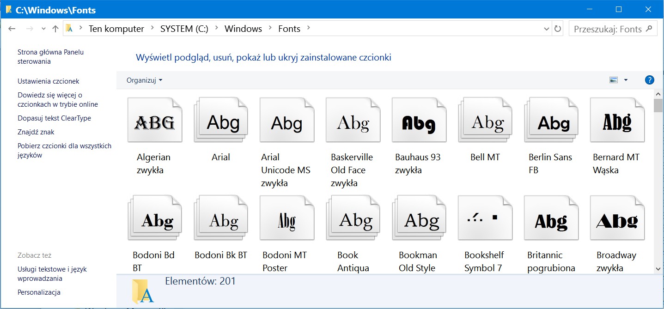Expand the chevron after SYSTEM (C:)
This screenshot has width=664, height=309.
(217, 29)
